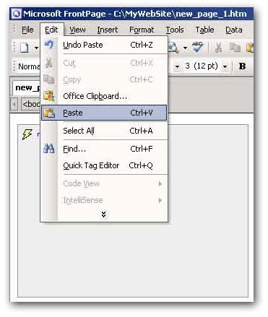
Task: Click the Bold B button
Action: click(x=242, y=66)
